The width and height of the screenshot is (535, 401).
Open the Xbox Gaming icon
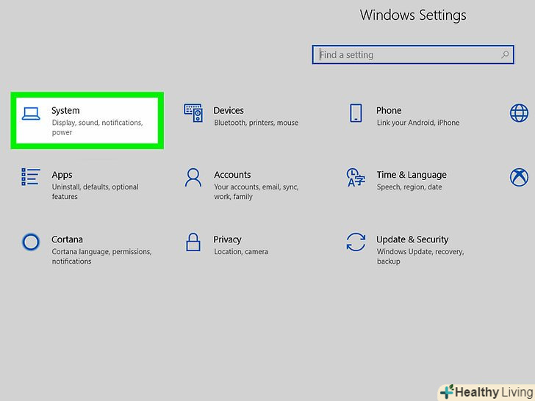coord(519,177)
